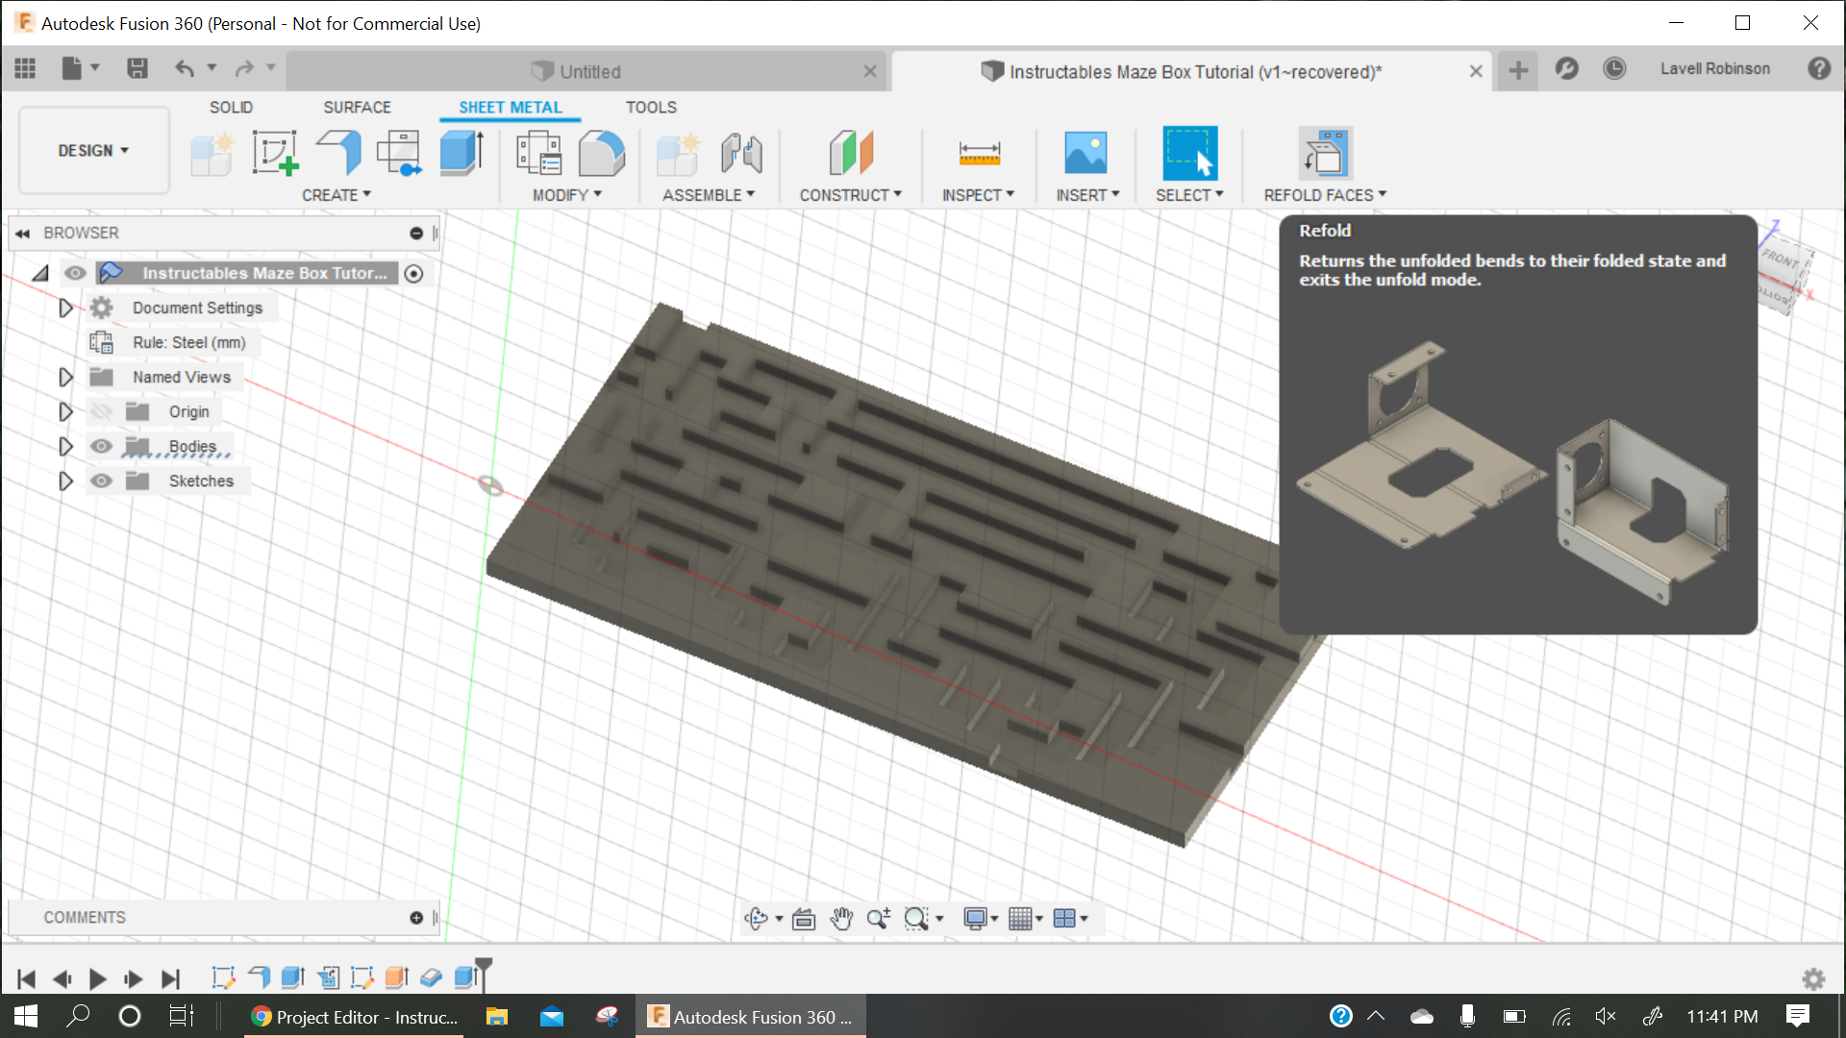Click the Orbit navigation tool
Screen dimensions: 1846x1038
click(756, 919)
